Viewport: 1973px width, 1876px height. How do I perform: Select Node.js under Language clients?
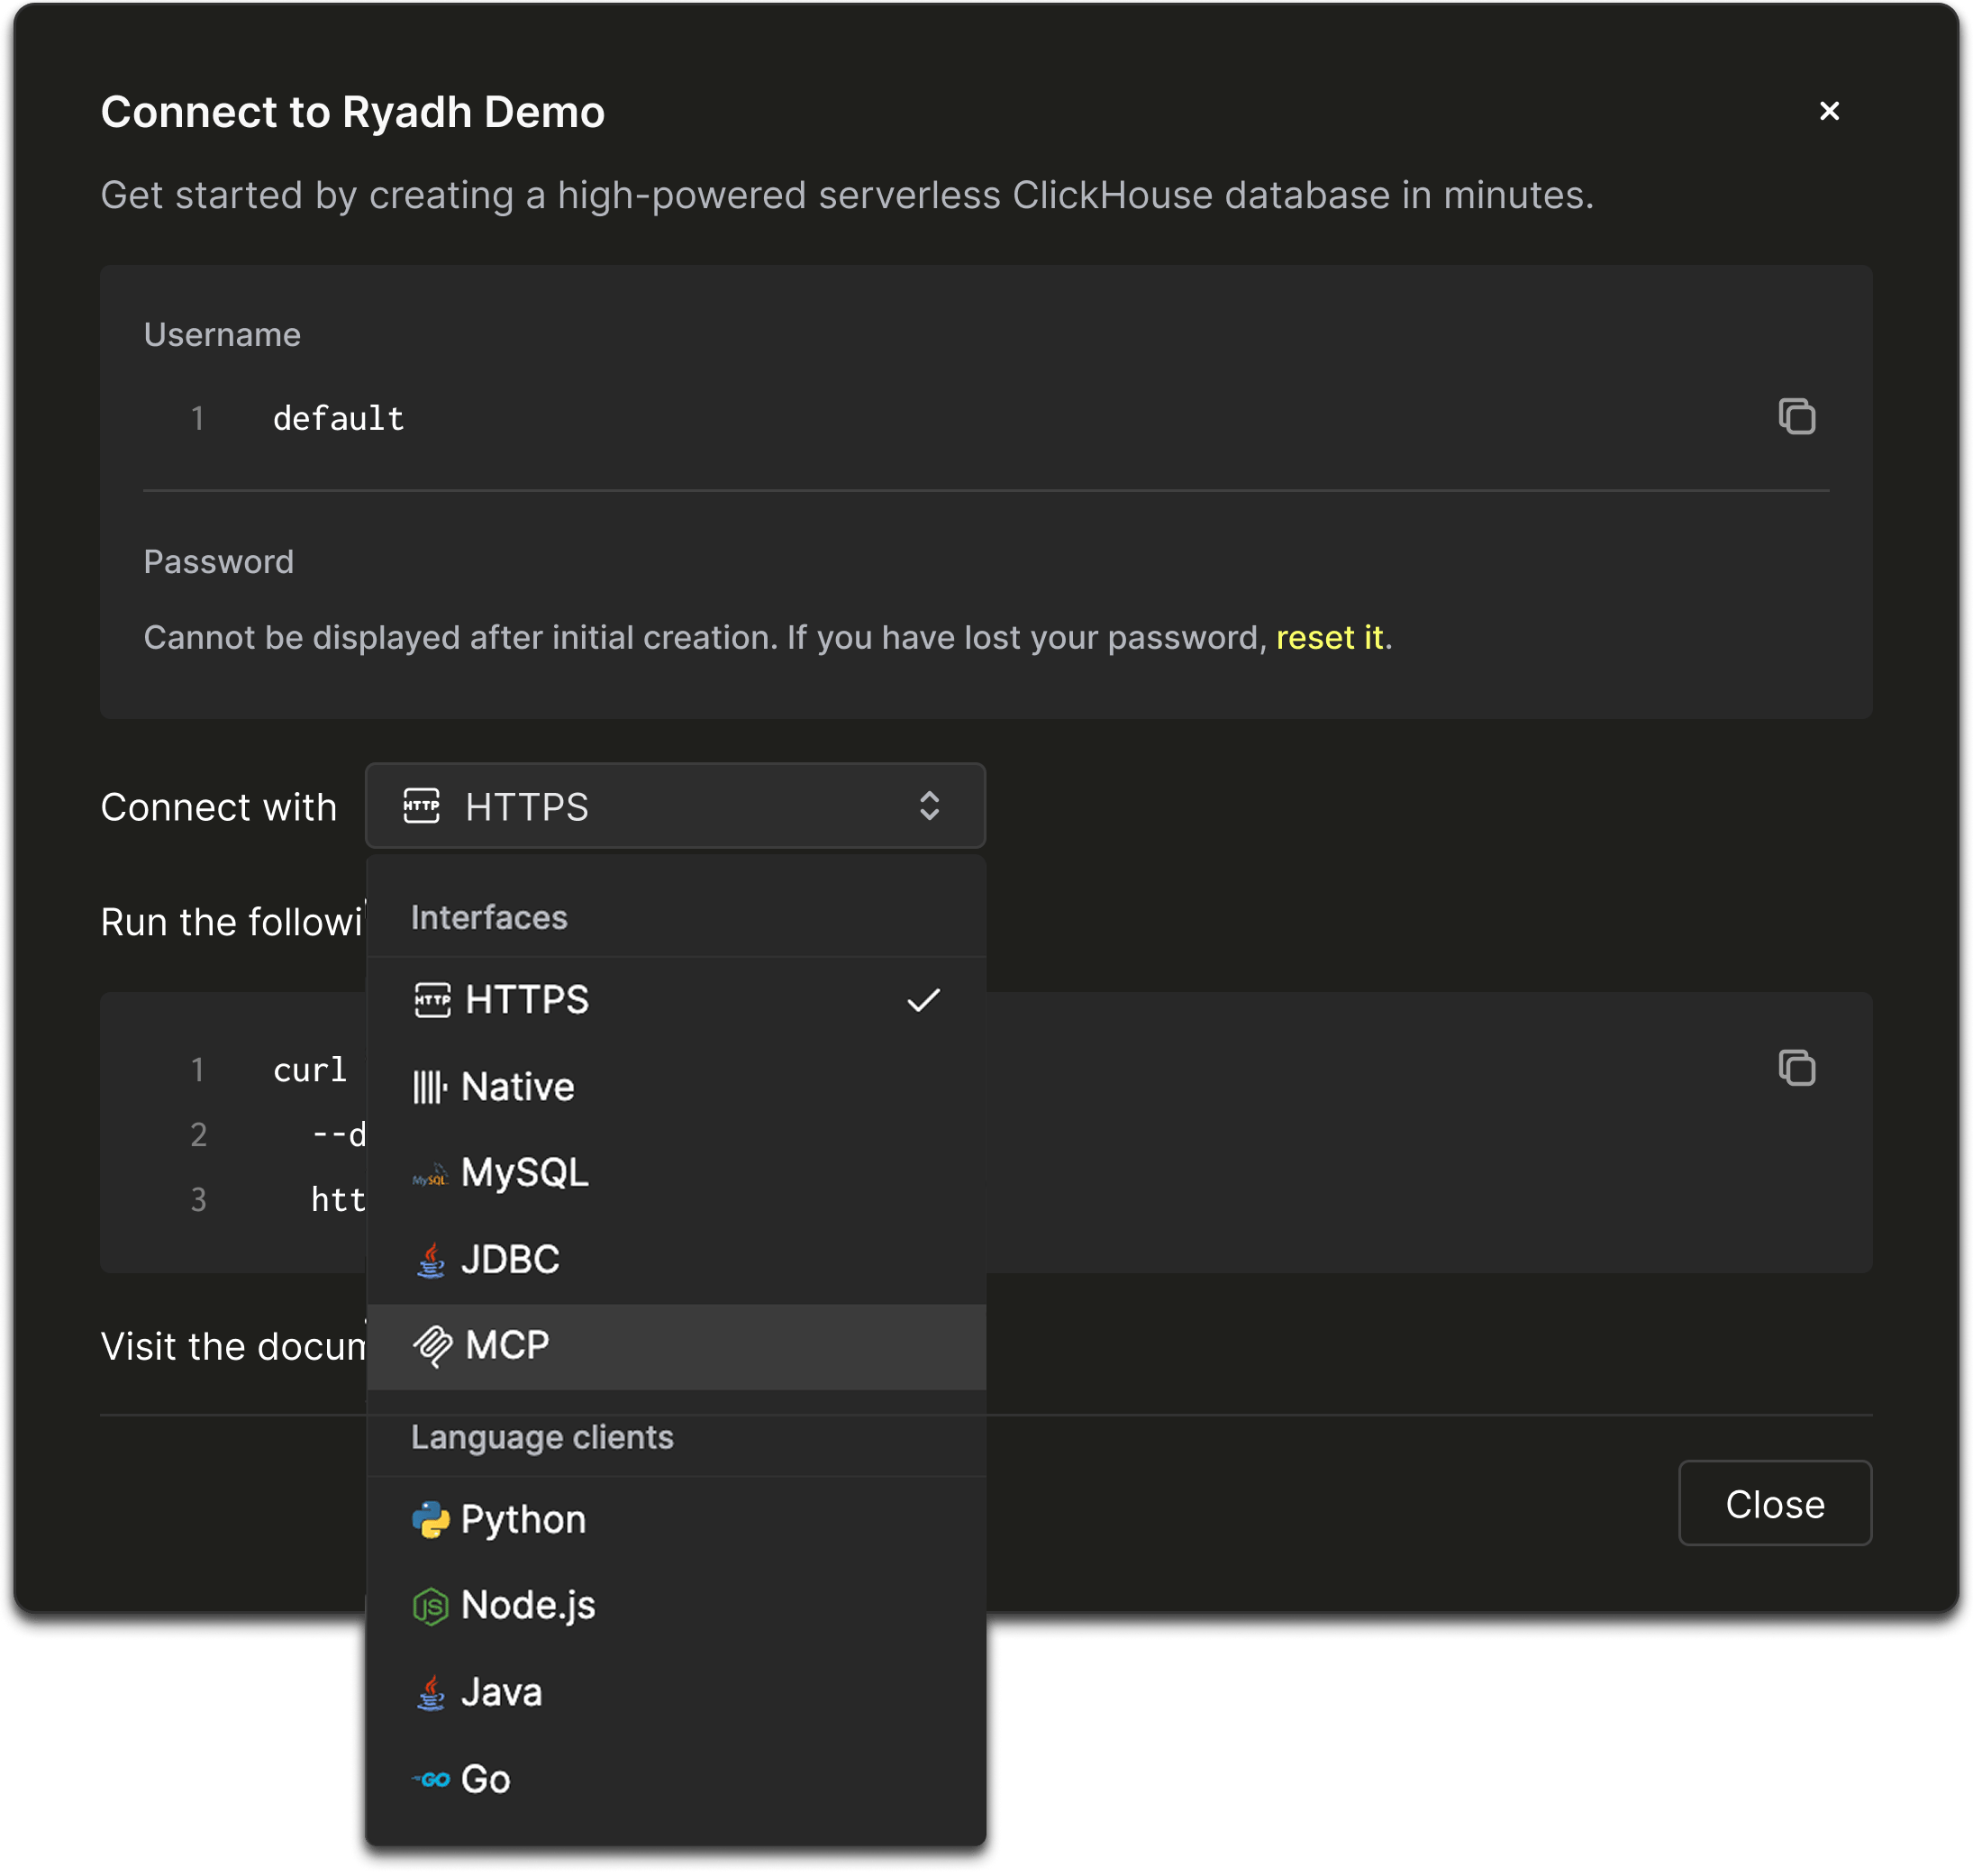click(x=675, y=1606)
